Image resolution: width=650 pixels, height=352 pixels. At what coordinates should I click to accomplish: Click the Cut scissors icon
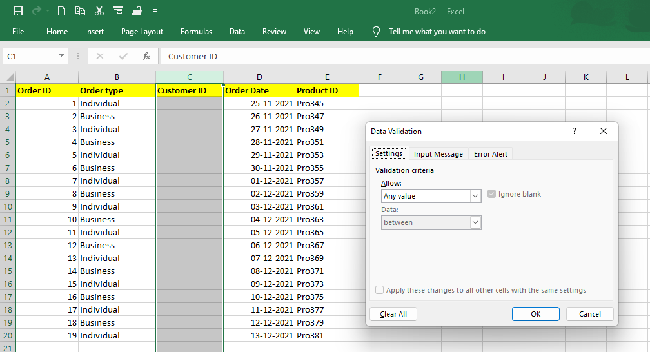pyautogui.click(x=99, y=11)
